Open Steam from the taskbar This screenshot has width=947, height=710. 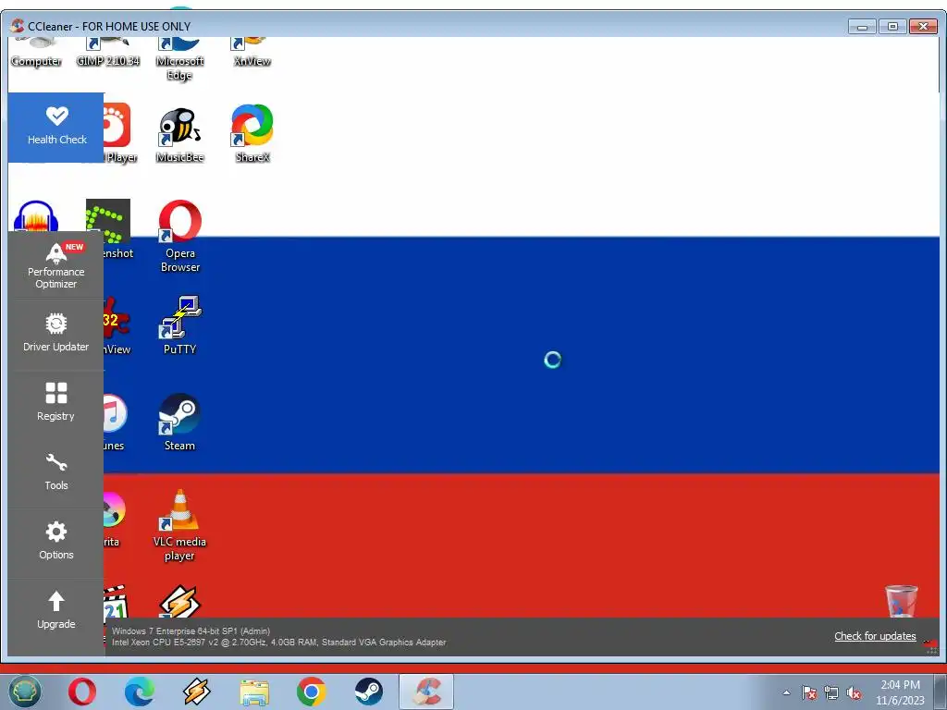[x=368, y=692]
